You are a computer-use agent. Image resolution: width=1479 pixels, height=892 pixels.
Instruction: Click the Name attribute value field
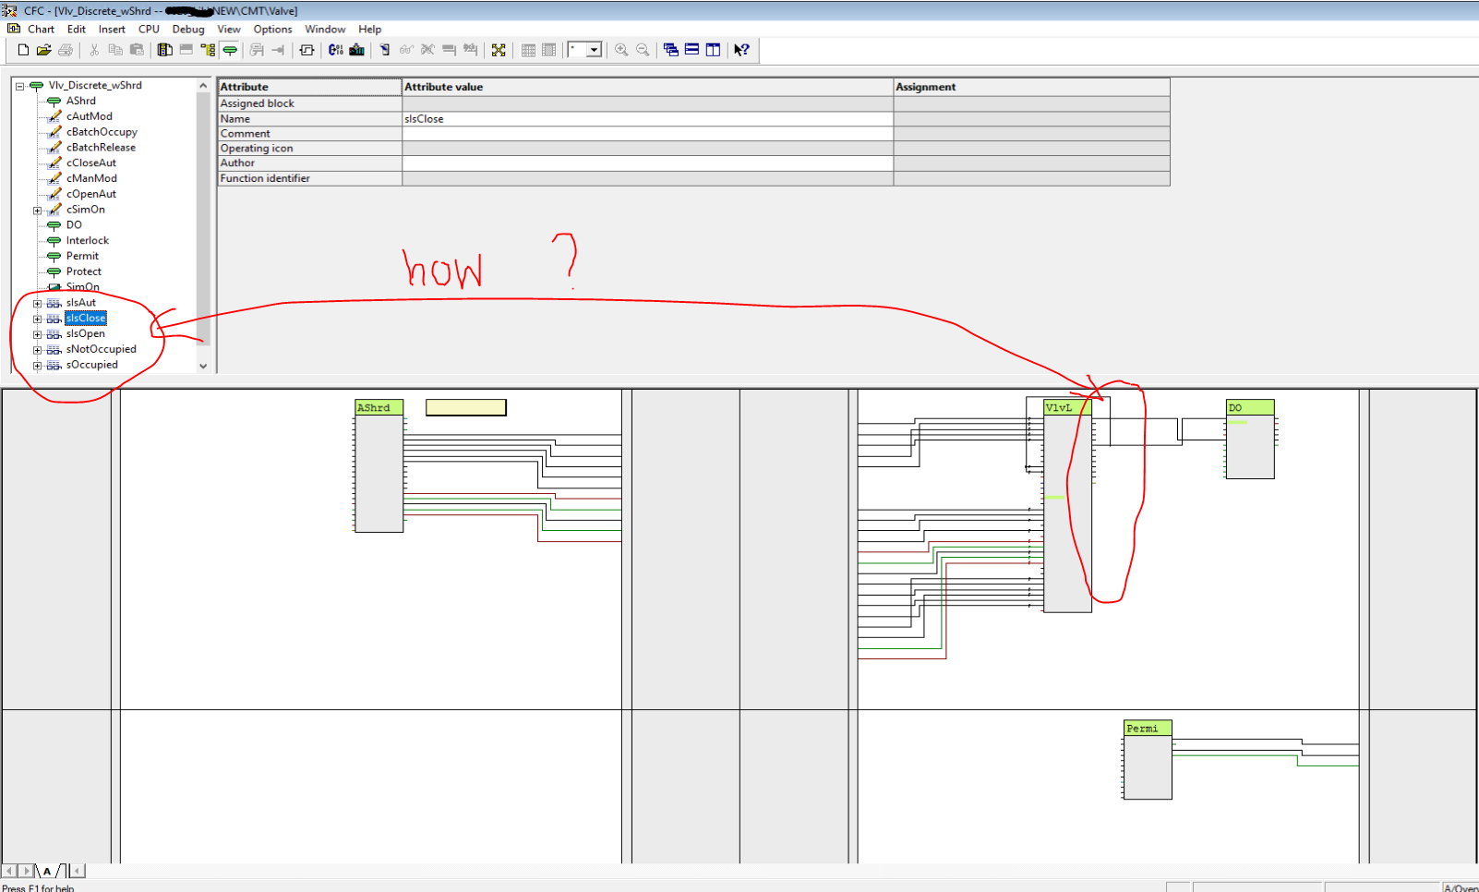click(647, 119)
